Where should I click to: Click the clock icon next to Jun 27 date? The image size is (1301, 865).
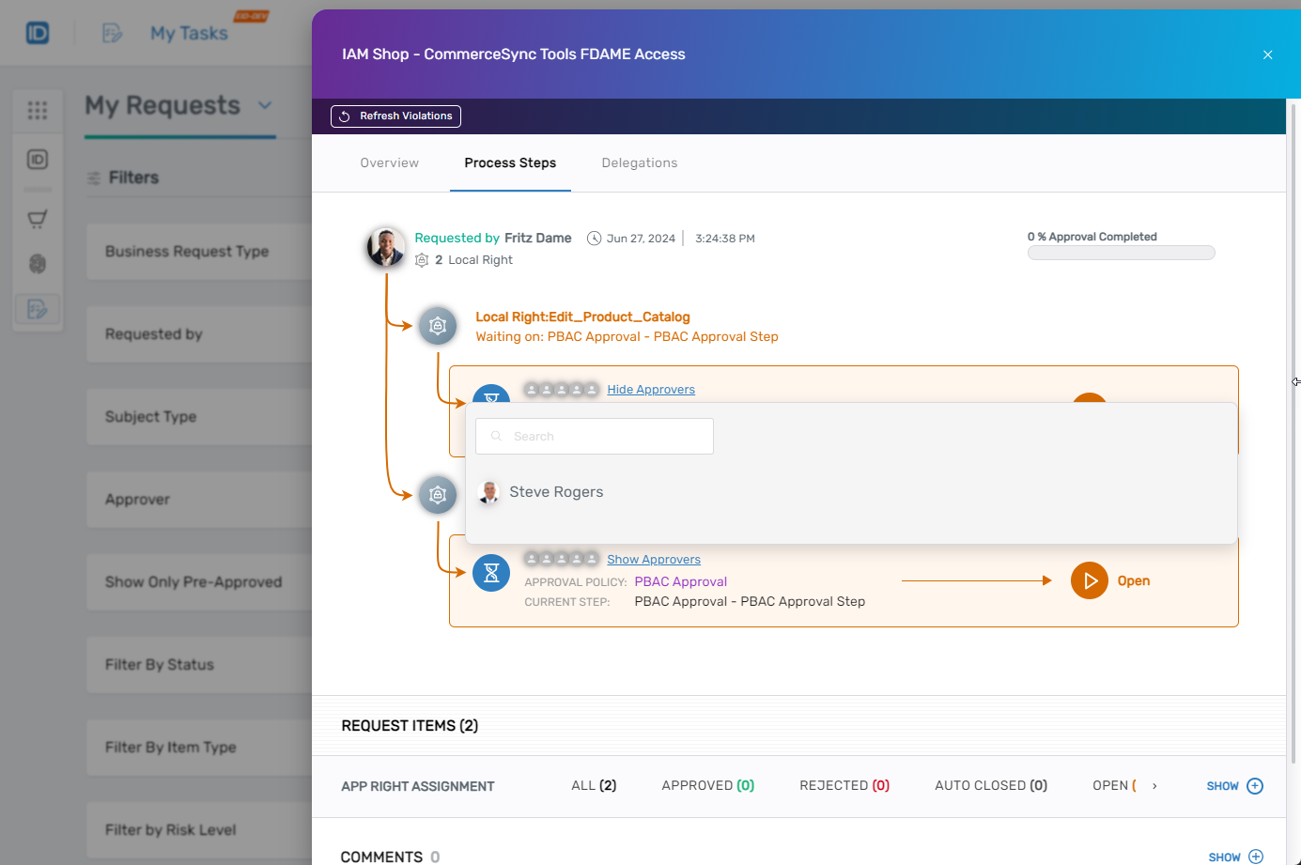594,238
